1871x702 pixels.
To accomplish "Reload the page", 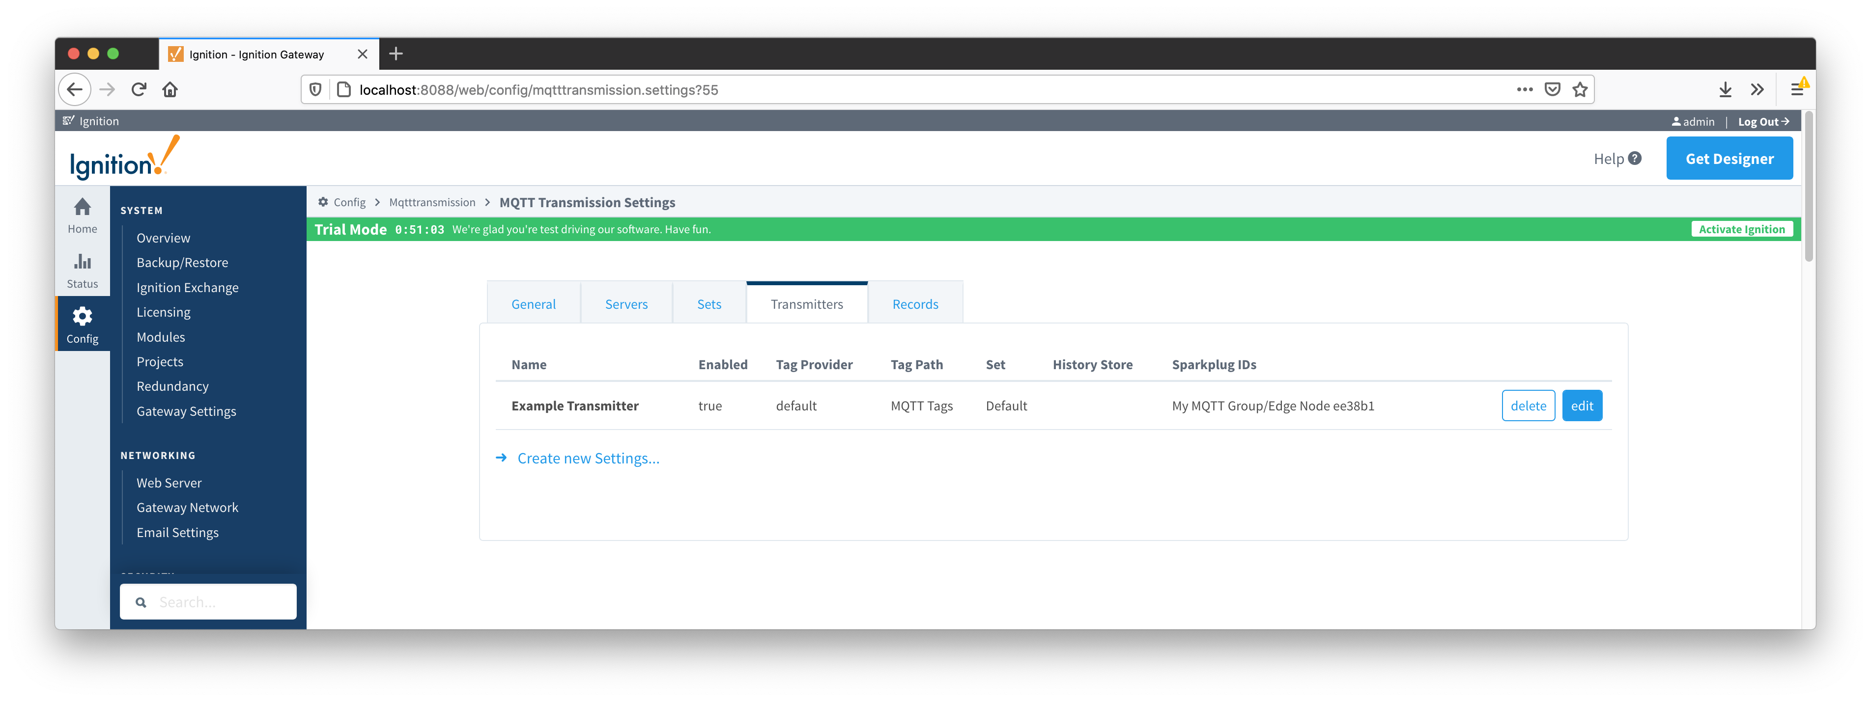I will click(x=139, y=89).
